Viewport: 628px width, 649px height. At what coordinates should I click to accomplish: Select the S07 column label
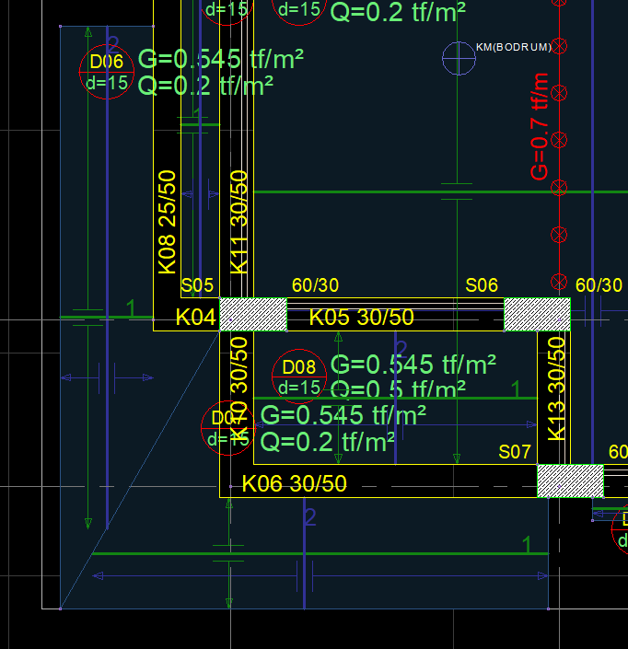(x=515, y=452)
